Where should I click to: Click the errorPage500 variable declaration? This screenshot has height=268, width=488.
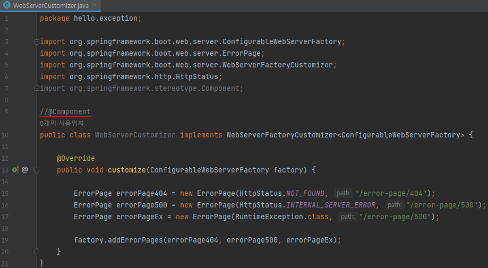point(142,205)
